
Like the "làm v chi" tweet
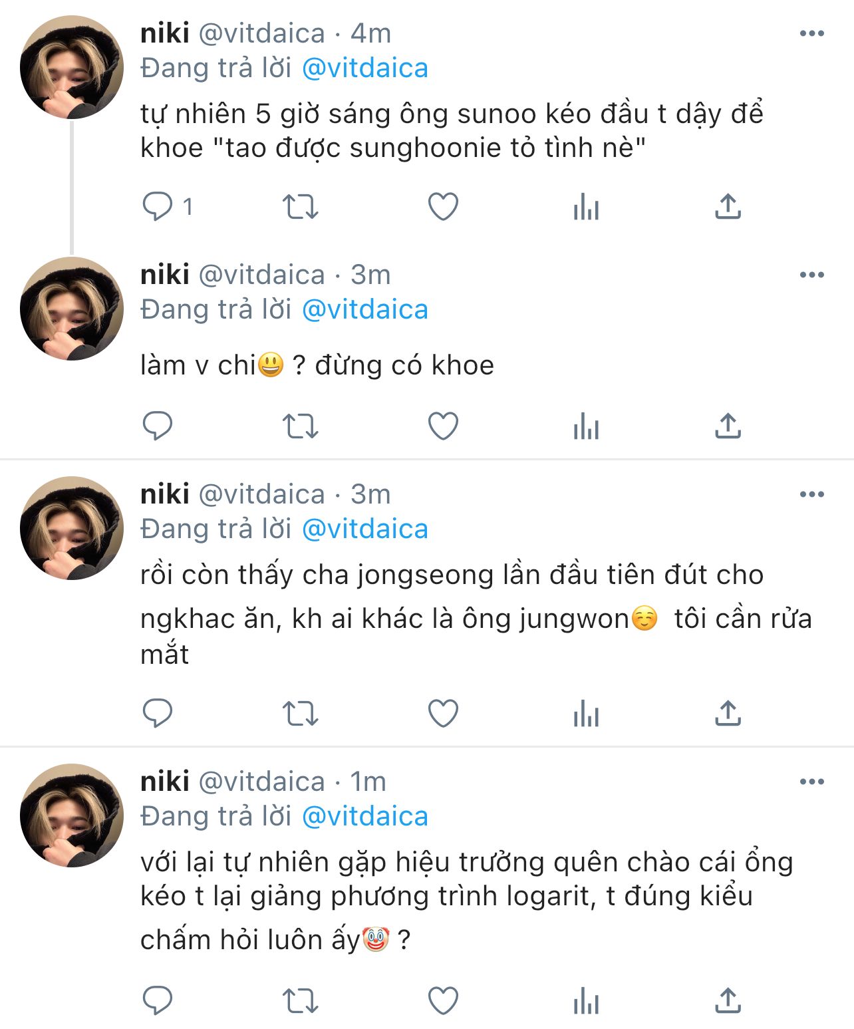click(443, 426)
